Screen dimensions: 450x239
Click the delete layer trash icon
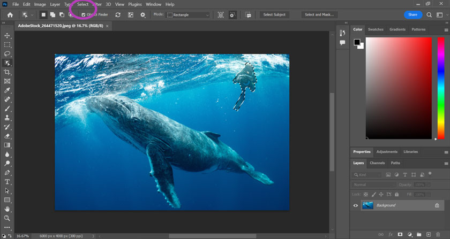click(x=438, y=234)
